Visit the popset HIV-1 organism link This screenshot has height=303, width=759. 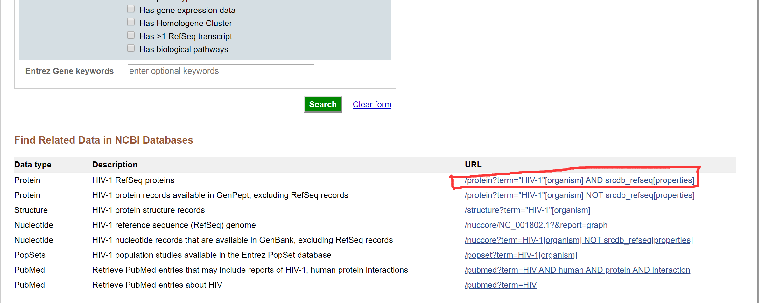point(521,255)
